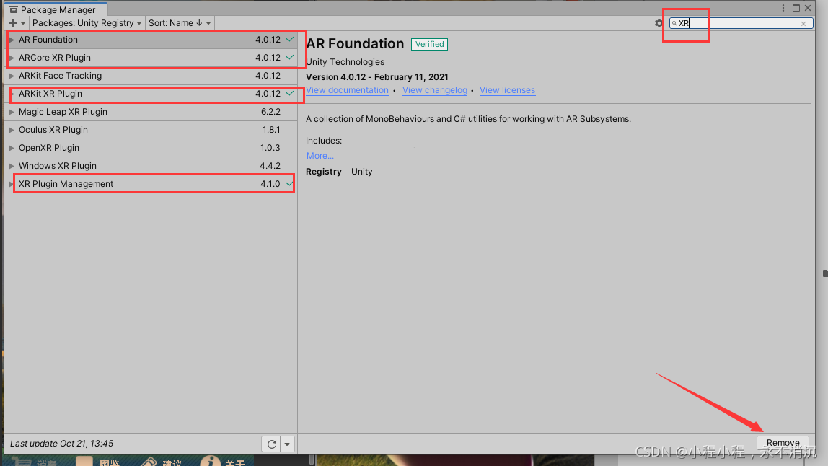Click the refresh package list button

(x=271, y=444)
